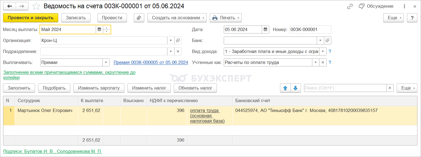The height and width of the screenshot is (157, 421).
Task: Show help hint for Учтенные как
Action: (330, 63)
